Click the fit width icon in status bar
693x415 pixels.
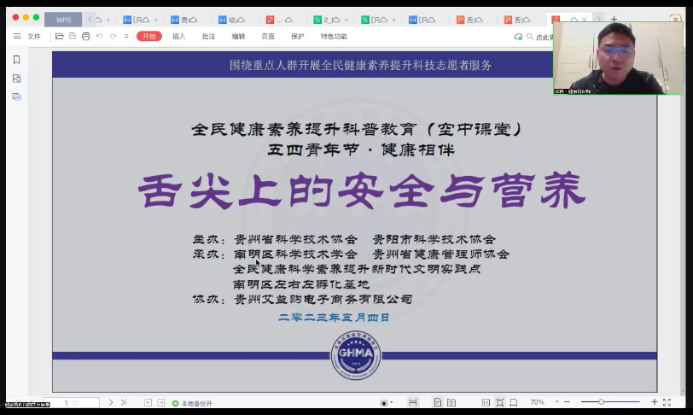click(x=514, y=402)
